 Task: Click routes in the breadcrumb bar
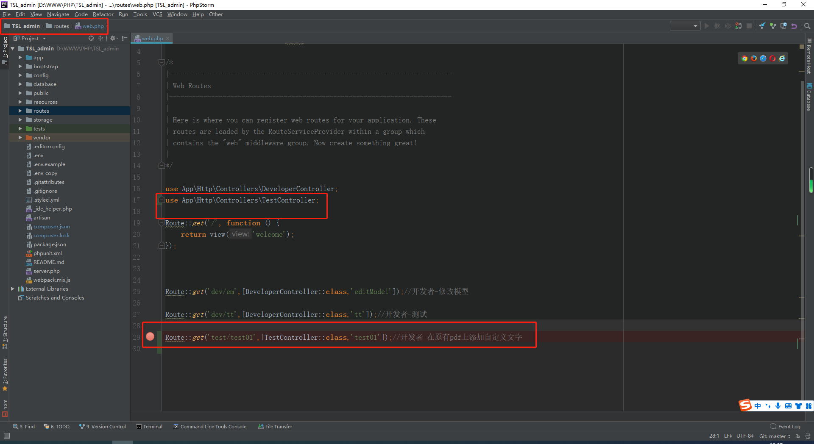(x=61, y=26)
